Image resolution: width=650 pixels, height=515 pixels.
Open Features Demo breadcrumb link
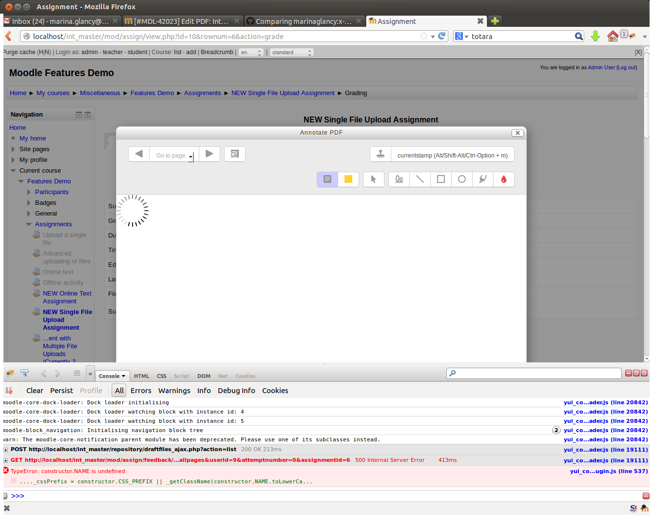click(x=152, y=93)
